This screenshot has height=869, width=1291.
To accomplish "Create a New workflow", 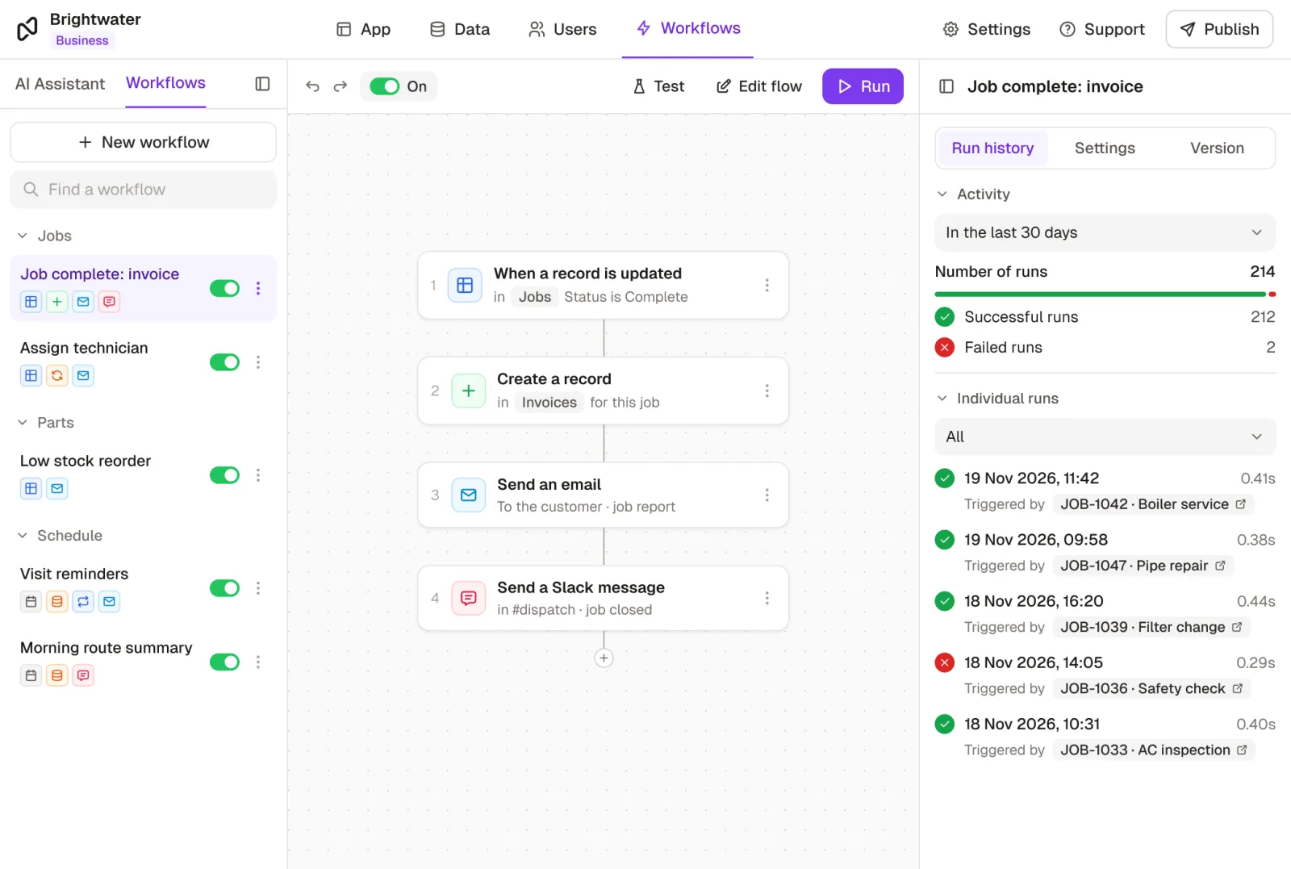I will pos(144,142).
